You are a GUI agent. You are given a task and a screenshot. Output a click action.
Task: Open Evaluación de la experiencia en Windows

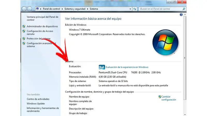[x=127, y=67]
